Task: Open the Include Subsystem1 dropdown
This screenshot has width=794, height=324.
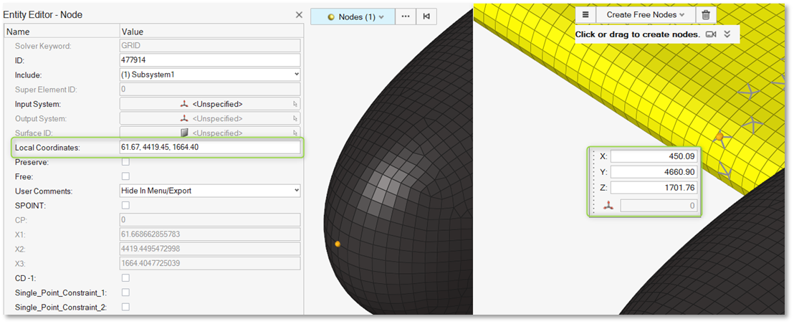Action: click(209, 75)
